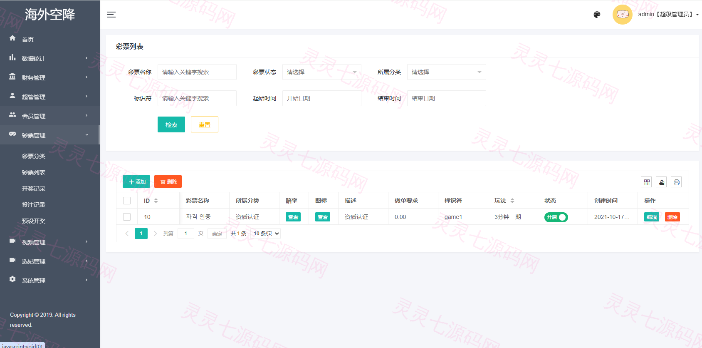
Task: Collapse the 彩票管理 menu chevron
Action: (x=87, y=134)
